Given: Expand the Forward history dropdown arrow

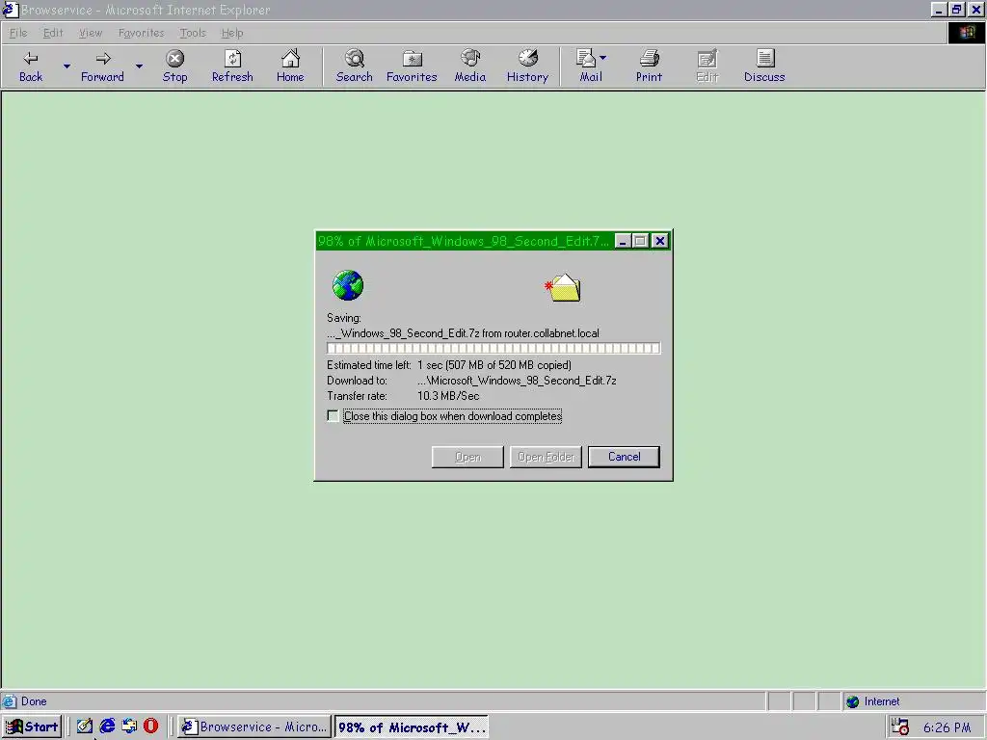Looking at the screenshot, I should pyautogui.click(x=139, y=66).
